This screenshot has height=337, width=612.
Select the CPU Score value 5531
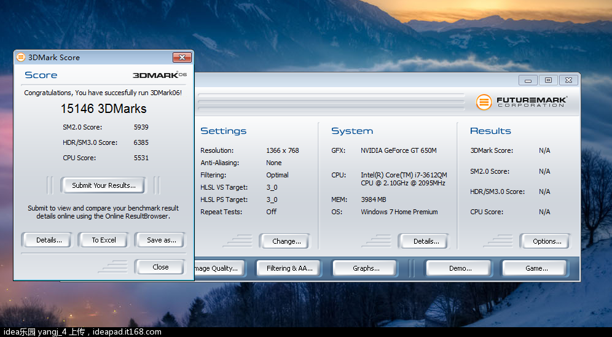pyautogui.click(x=141, y=158)
